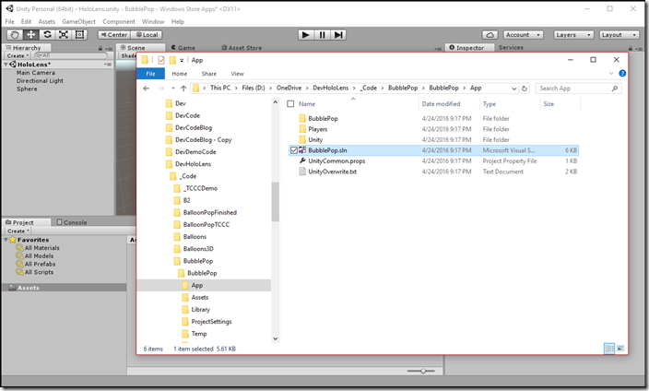Switch to the Services tab

coord(511,48)
